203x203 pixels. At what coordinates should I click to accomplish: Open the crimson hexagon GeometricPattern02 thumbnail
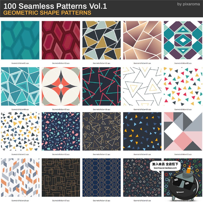(61, 40)
